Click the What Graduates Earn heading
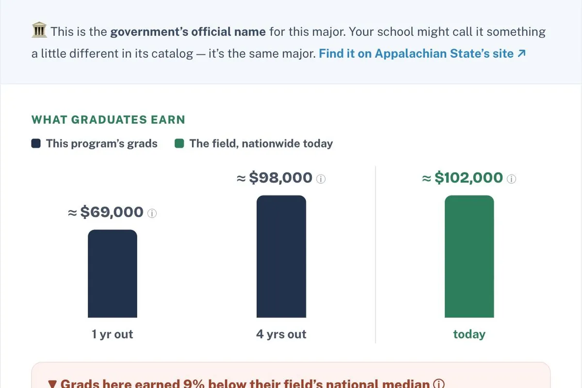Image resolution: width=582 pixels, height=388 pixels. point(108,120)
